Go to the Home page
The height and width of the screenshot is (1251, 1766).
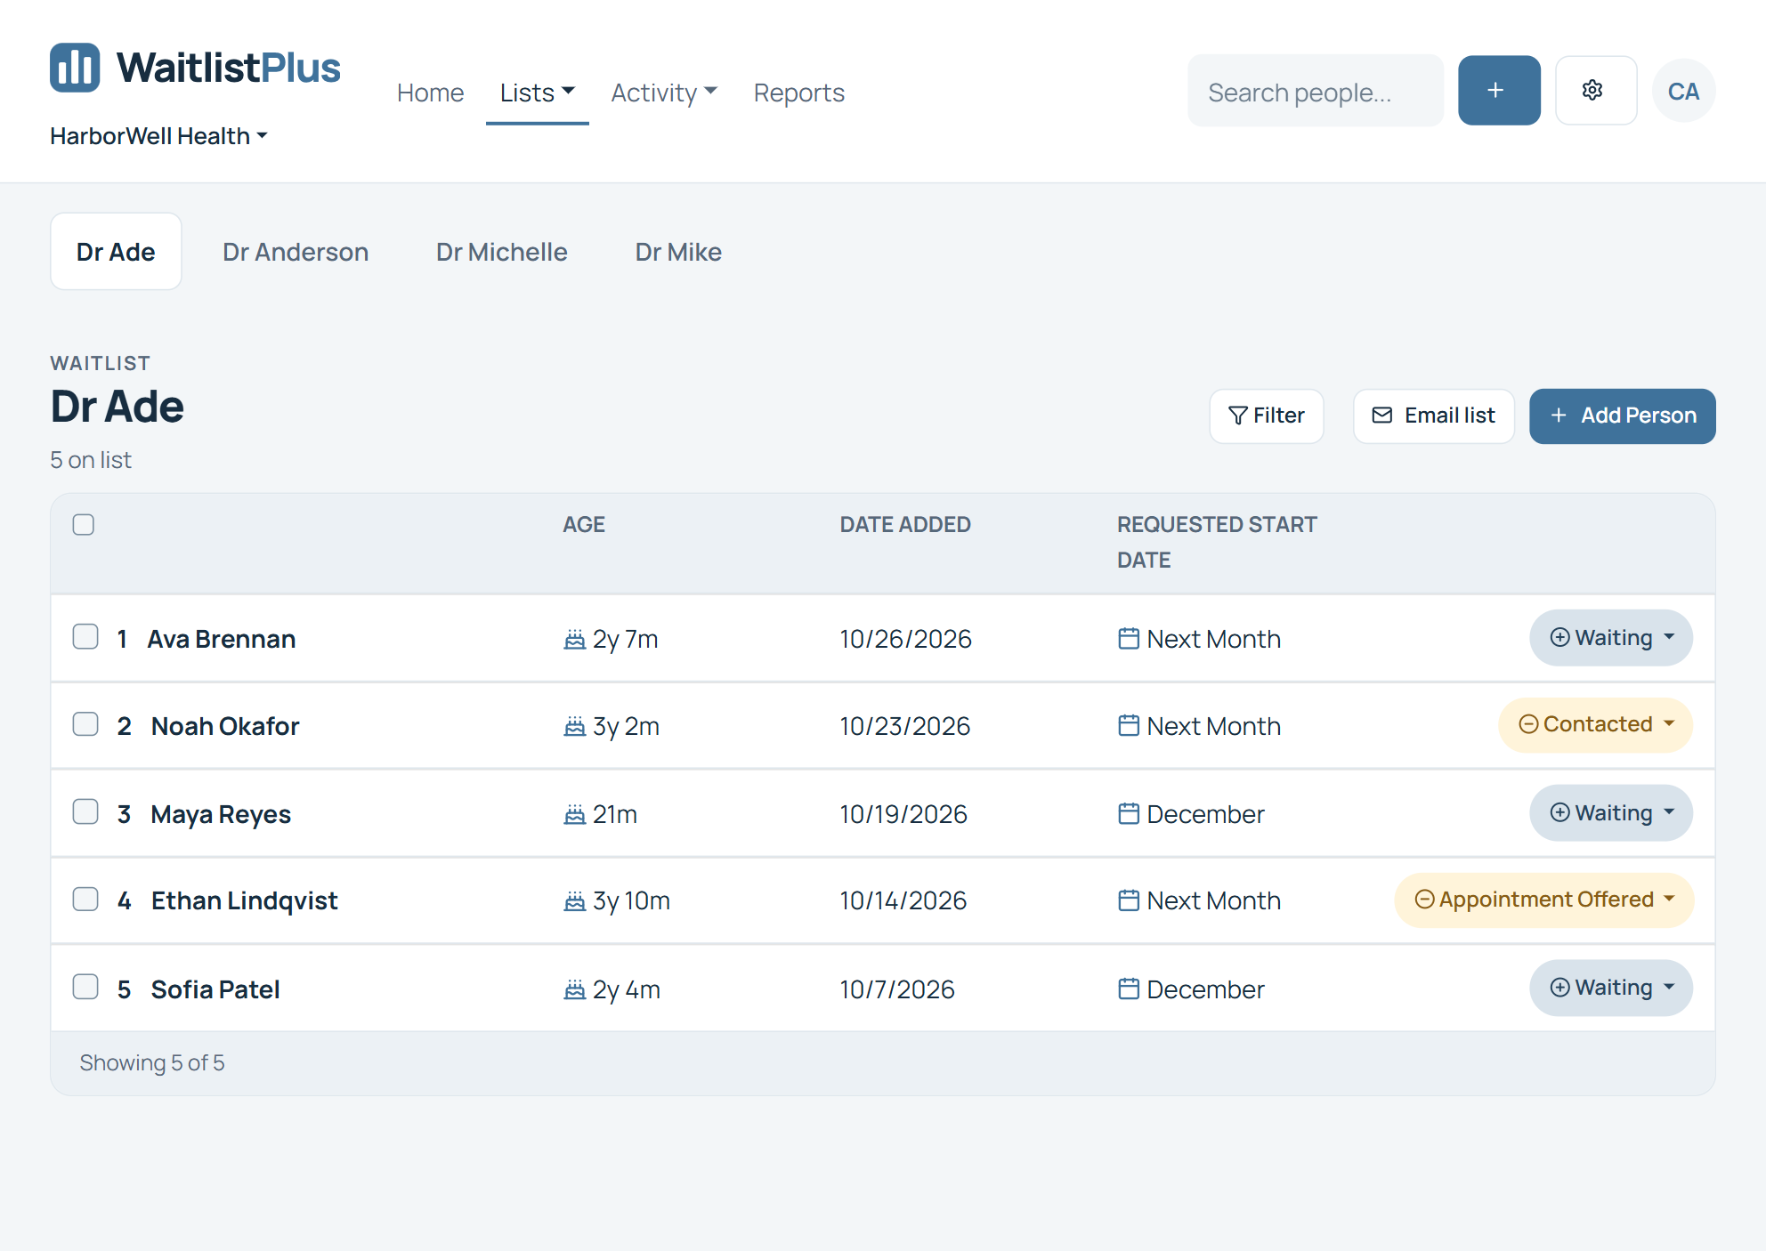(x=430, y=93)
